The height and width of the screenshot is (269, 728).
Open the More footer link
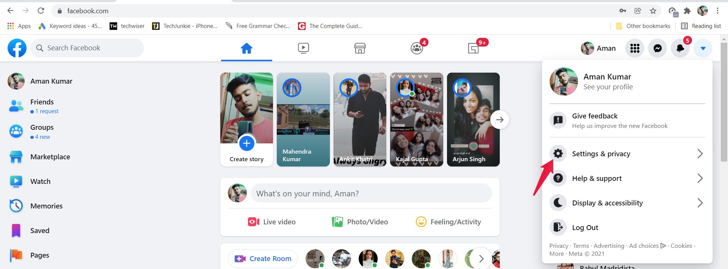pos(557,254)
